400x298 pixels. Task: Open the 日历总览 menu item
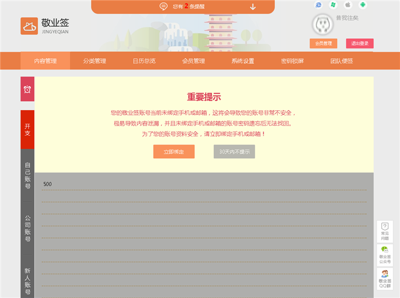[144, 61]
